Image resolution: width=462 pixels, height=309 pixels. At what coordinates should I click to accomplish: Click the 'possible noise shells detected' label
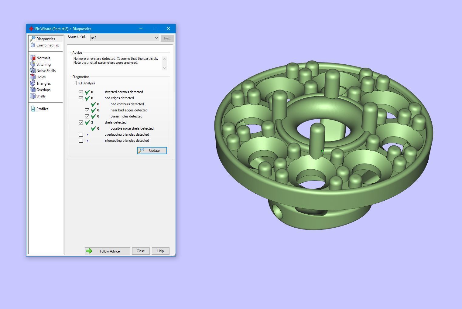point(132,128)
